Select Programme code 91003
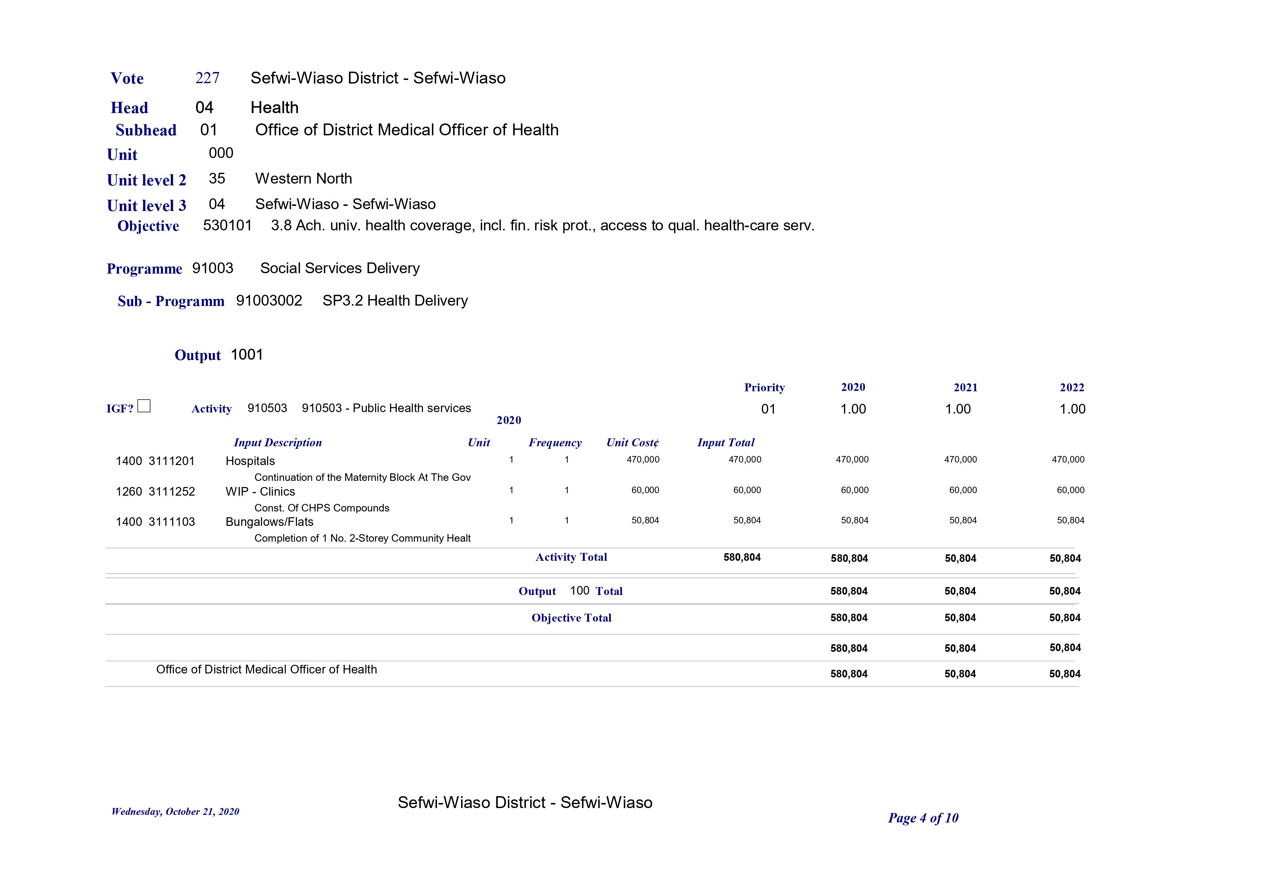Viewport: 1263px width, 893px height. (213, 269)
